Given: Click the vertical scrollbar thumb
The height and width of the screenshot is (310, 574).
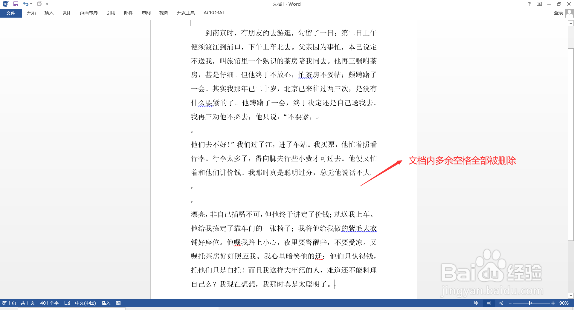Looking at the screenshot, I should click(x=571, y=144).
